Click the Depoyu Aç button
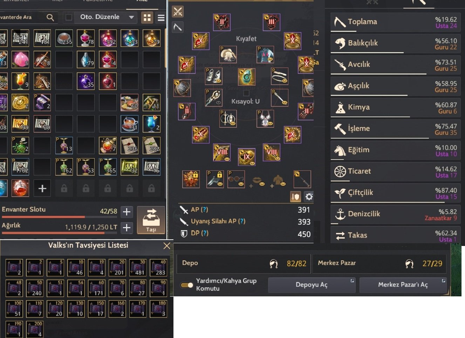465x338 pixels. [312, 285]
